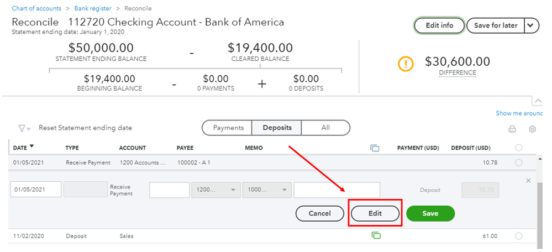This screenshot has height=252, width=552.
Task: Open green attachment icon on Sales deposit
Action: click(x=376, y=235)
